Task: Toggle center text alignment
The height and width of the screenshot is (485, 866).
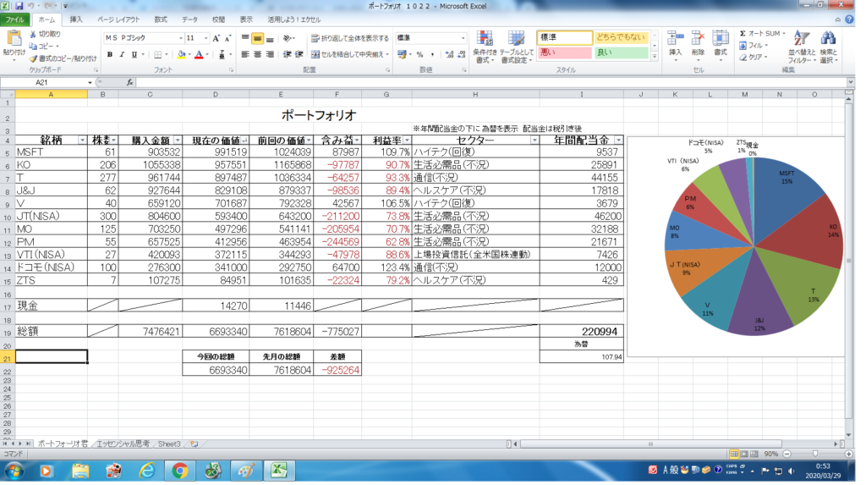Action: [x=257, y=55]
